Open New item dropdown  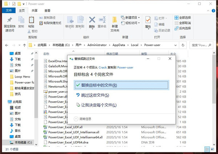tap(130, 17)
